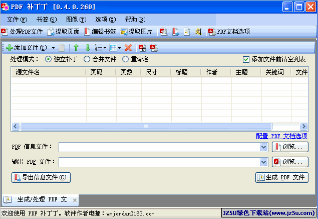The image size is (318, 219).
Task: Open the 书签 menu
Action: coord(47,20)
